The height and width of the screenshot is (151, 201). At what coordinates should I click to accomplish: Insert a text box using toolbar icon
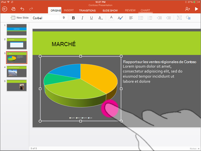click(179, 18)
